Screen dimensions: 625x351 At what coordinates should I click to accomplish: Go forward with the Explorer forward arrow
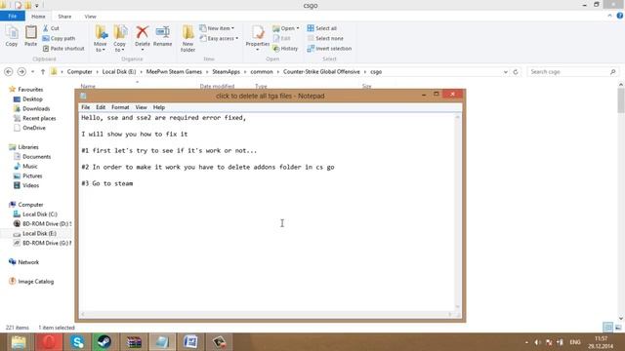pyautogui.click(x=21, y=71)
